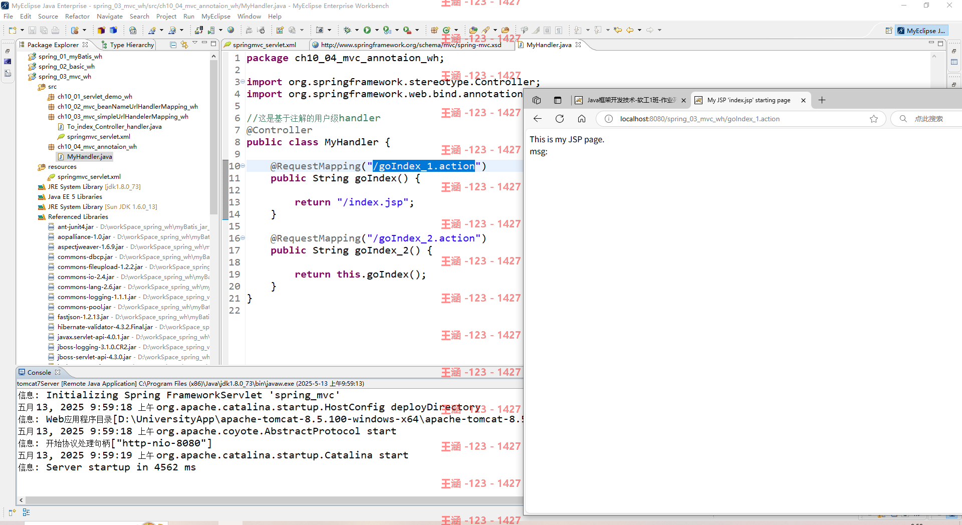
Task: Toggle the import fold marker on line 3
Action: pyautogui.click(x=243, y=82)
